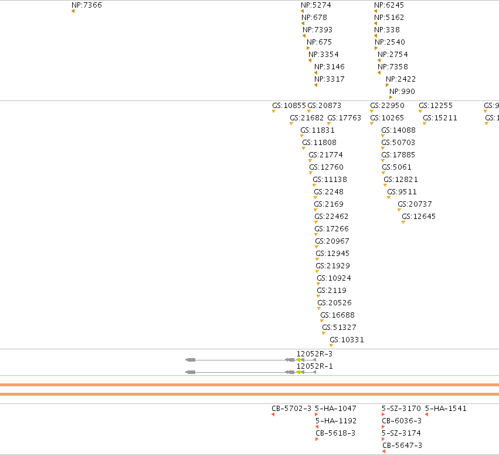Screen dimensions: 499x455
Task: Click on the GS:17763 label
Action: (344, 118)
